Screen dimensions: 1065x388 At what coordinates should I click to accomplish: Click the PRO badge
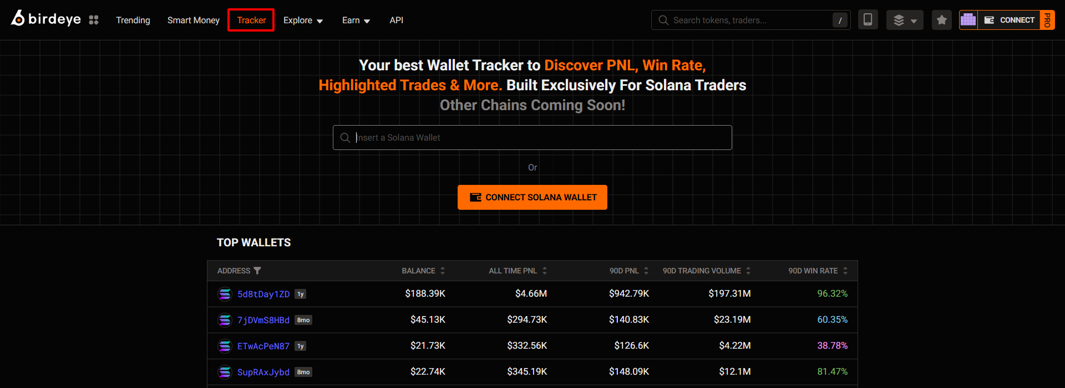pyautogui.click(x=1047, y=20)
